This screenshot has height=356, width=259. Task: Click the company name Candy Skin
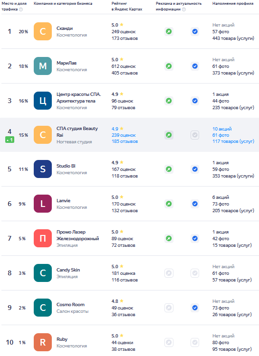click(x=68, y=270)
